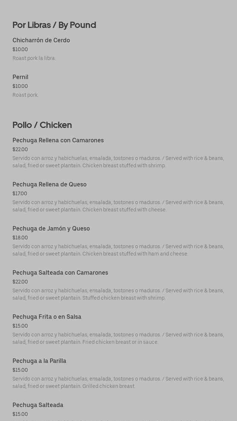Open the Chicharrón de Cerdo menu item
Image resolution: width=237 pixels, height=421 pixels.
tap(41, 40)
